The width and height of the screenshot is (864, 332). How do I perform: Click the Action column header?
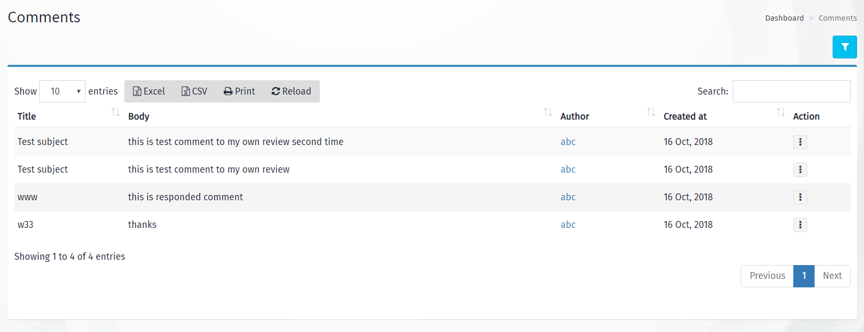point(806,116)
